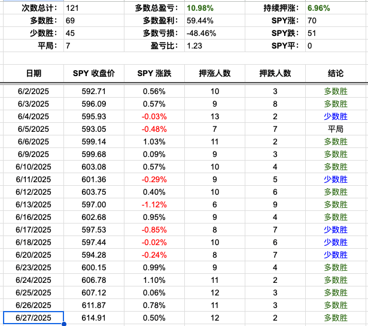The height and width of the screenshot is (326, 368).
Task: Select the closing price 607.12
Action: pyautogui.click(x=94, y=292)
